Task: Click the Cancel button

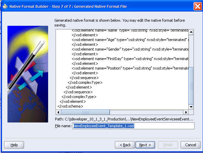Action: tap(190, 145)
